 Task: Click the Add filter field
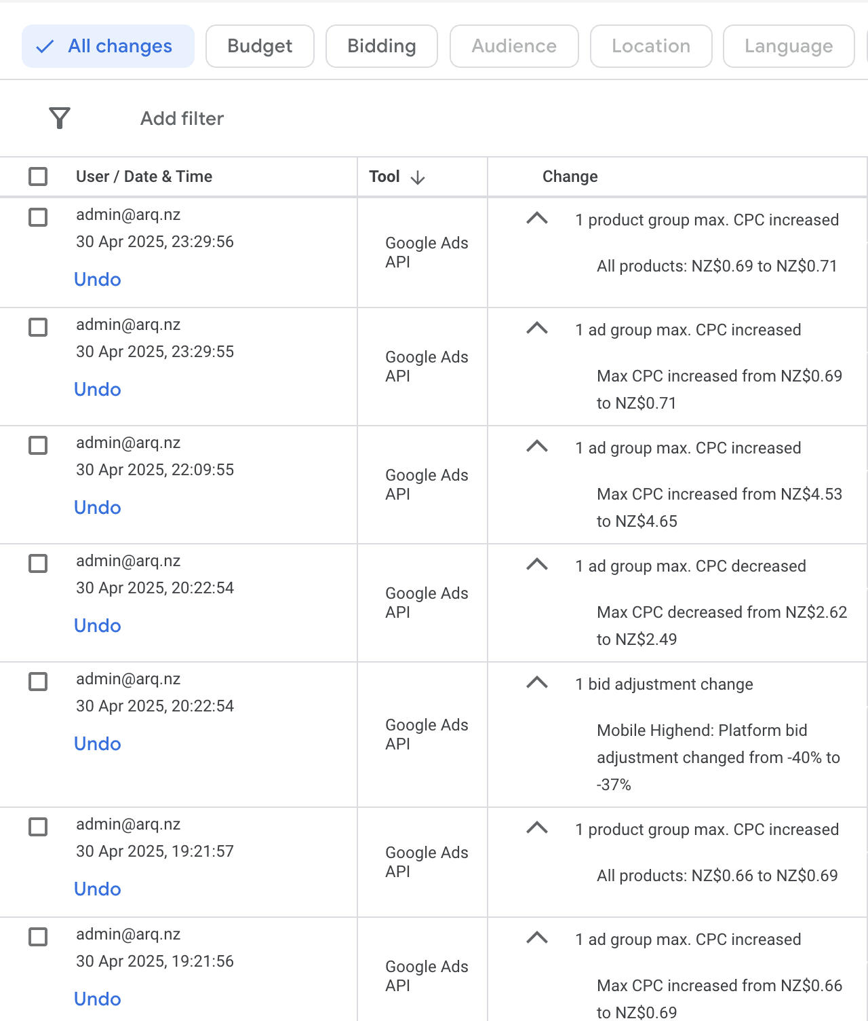[x=182, y=119]
